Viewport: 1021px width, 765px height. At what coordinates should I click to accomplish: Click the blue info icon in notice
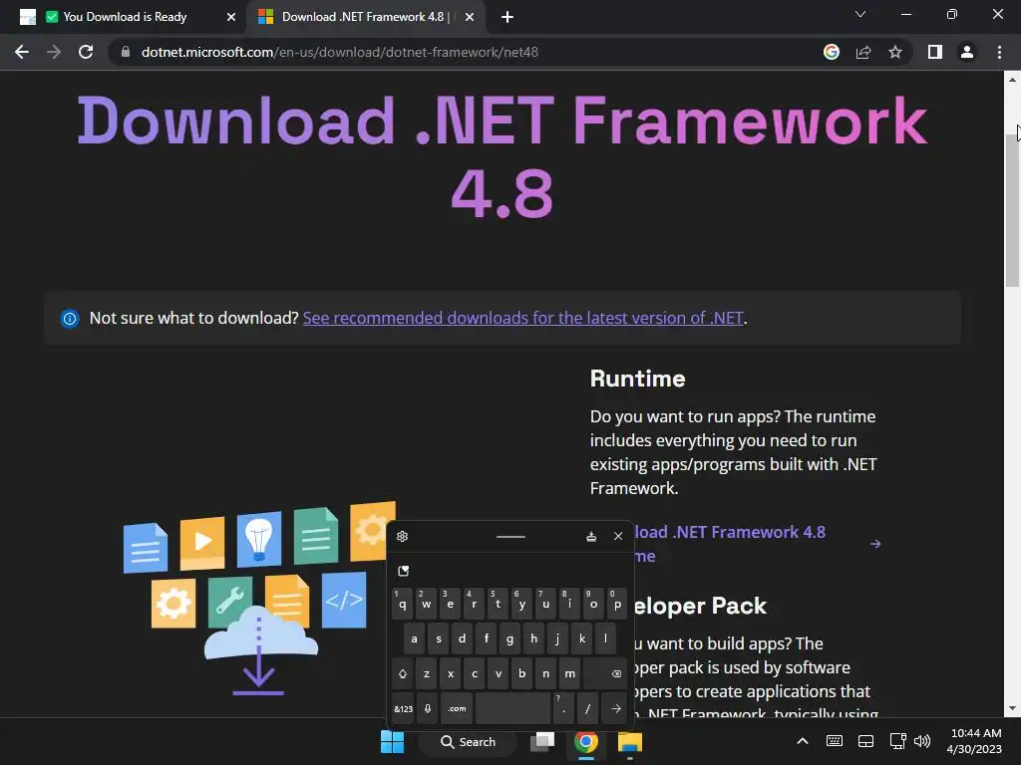point(70,318)
